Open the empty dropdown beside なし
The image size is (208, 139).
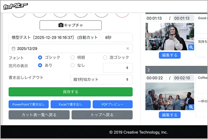pos(118,68)
